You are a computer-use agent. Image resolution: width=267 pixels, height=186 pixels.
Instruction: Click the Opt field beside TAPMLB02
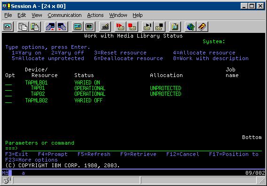click(8, 101)
